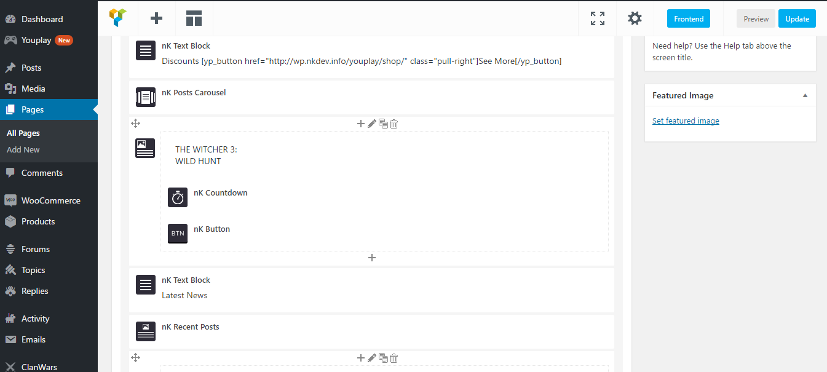Click the "nK Button" label
This screenshot has width=827, height=372.
(212, 229)
